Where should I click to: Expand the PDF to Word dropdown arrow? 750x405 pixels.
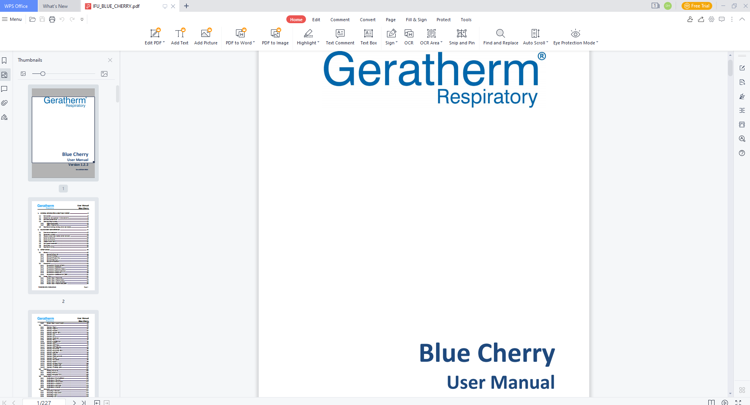point(254,42)
